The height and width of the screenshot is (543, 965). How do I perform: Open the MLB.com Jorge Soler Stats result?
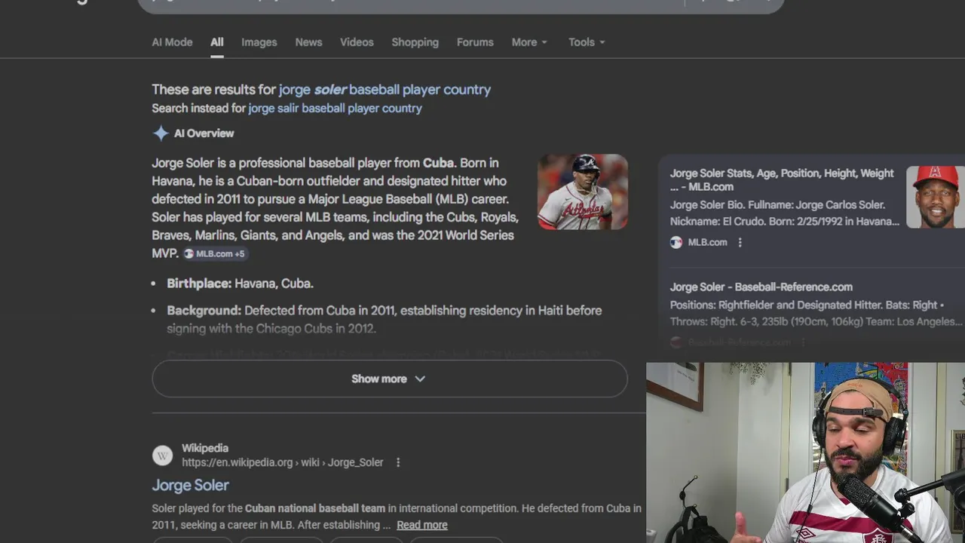point(782,179)
